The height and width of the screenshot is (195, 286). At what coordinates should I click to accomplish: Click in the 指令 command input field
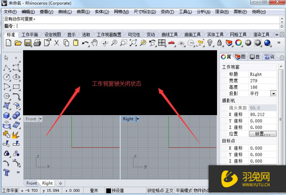pos(148,26)
